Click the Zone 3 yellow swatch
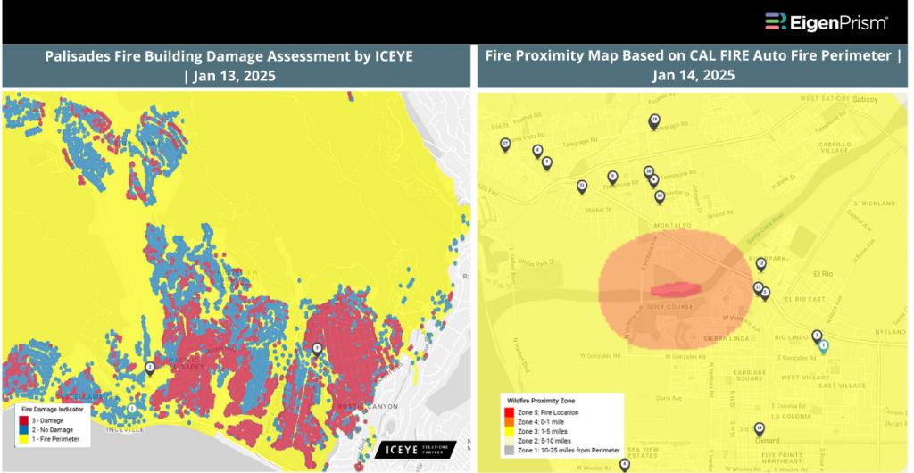914x473 pixels. pyautogui.click(x=510, y=432)
